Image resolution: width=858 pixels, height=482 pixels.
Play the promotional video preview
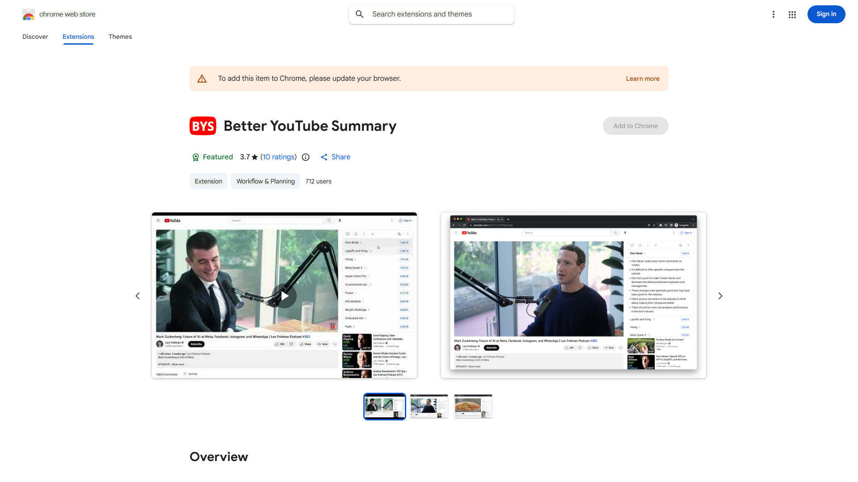coord(284,295)
